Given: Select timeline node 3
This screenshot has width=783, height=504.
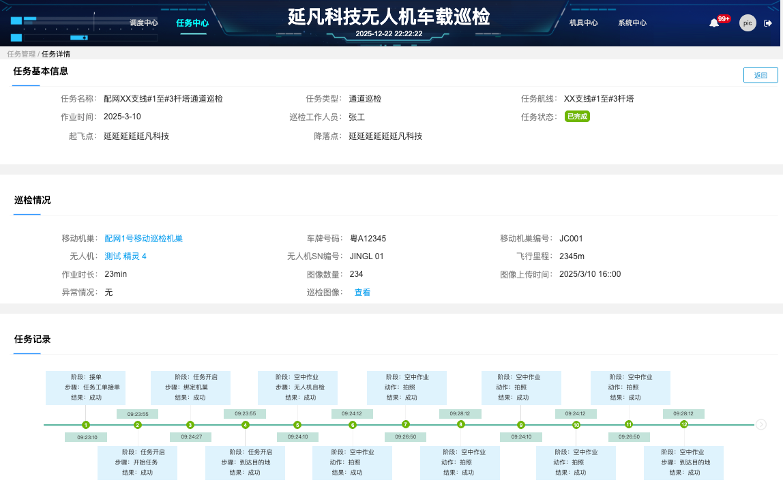Looking at the screenshot, I should [x=190, y=425].
